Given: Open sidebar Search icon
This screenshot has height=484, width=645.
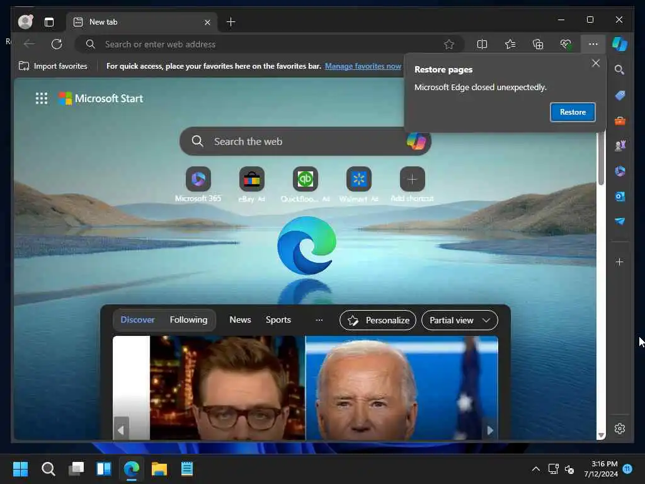Looking at the screenshot, I should tap(620, 70).
